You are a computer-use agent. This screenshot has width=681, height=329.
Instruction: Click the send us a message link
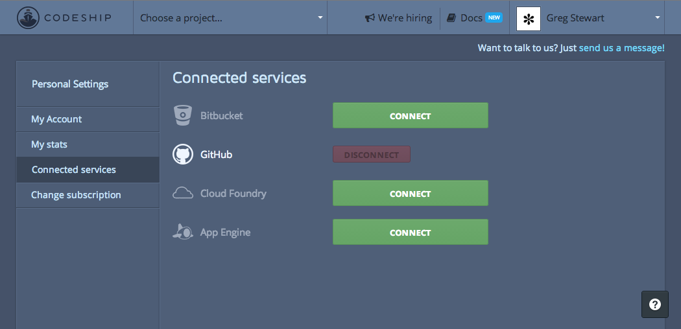[x=621, y=48]
